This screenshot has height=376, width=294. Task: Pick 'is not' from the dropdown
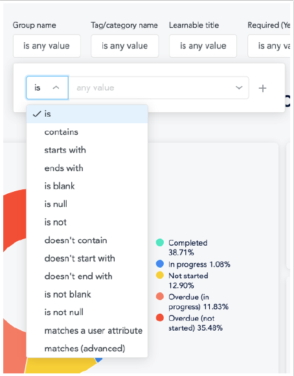pos(87,222)
